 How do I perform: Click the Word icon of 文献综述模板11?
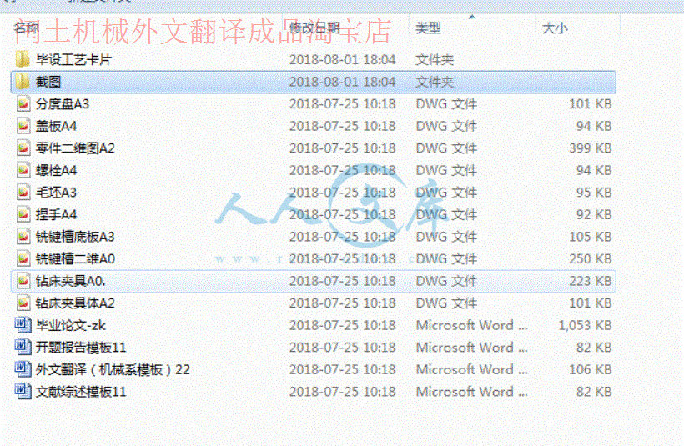(23, 392)
